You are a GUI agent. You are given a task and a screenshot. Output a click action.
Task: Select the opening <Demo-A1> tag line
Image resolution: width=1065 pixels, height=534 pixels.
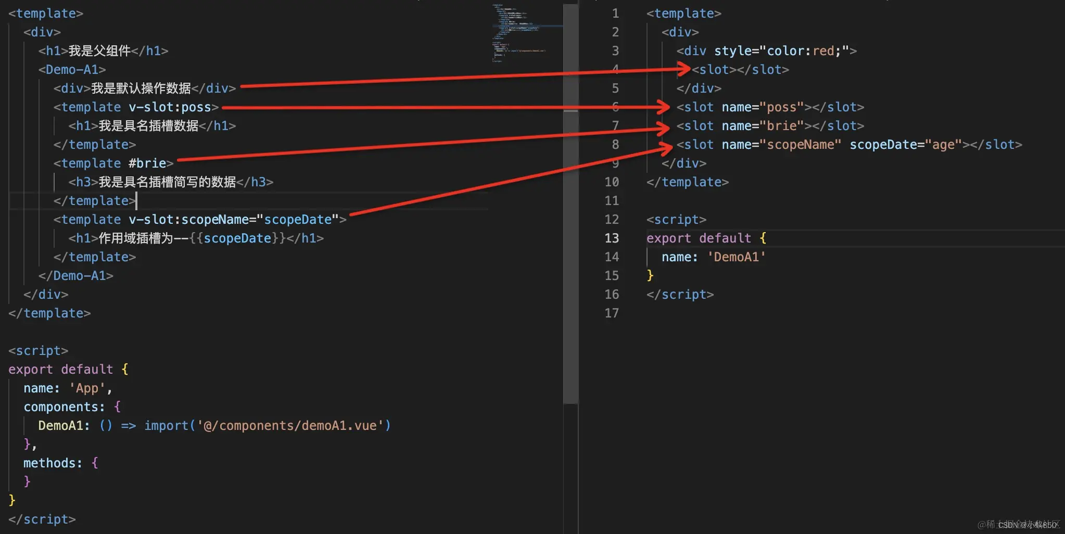[x=72, y=69]
